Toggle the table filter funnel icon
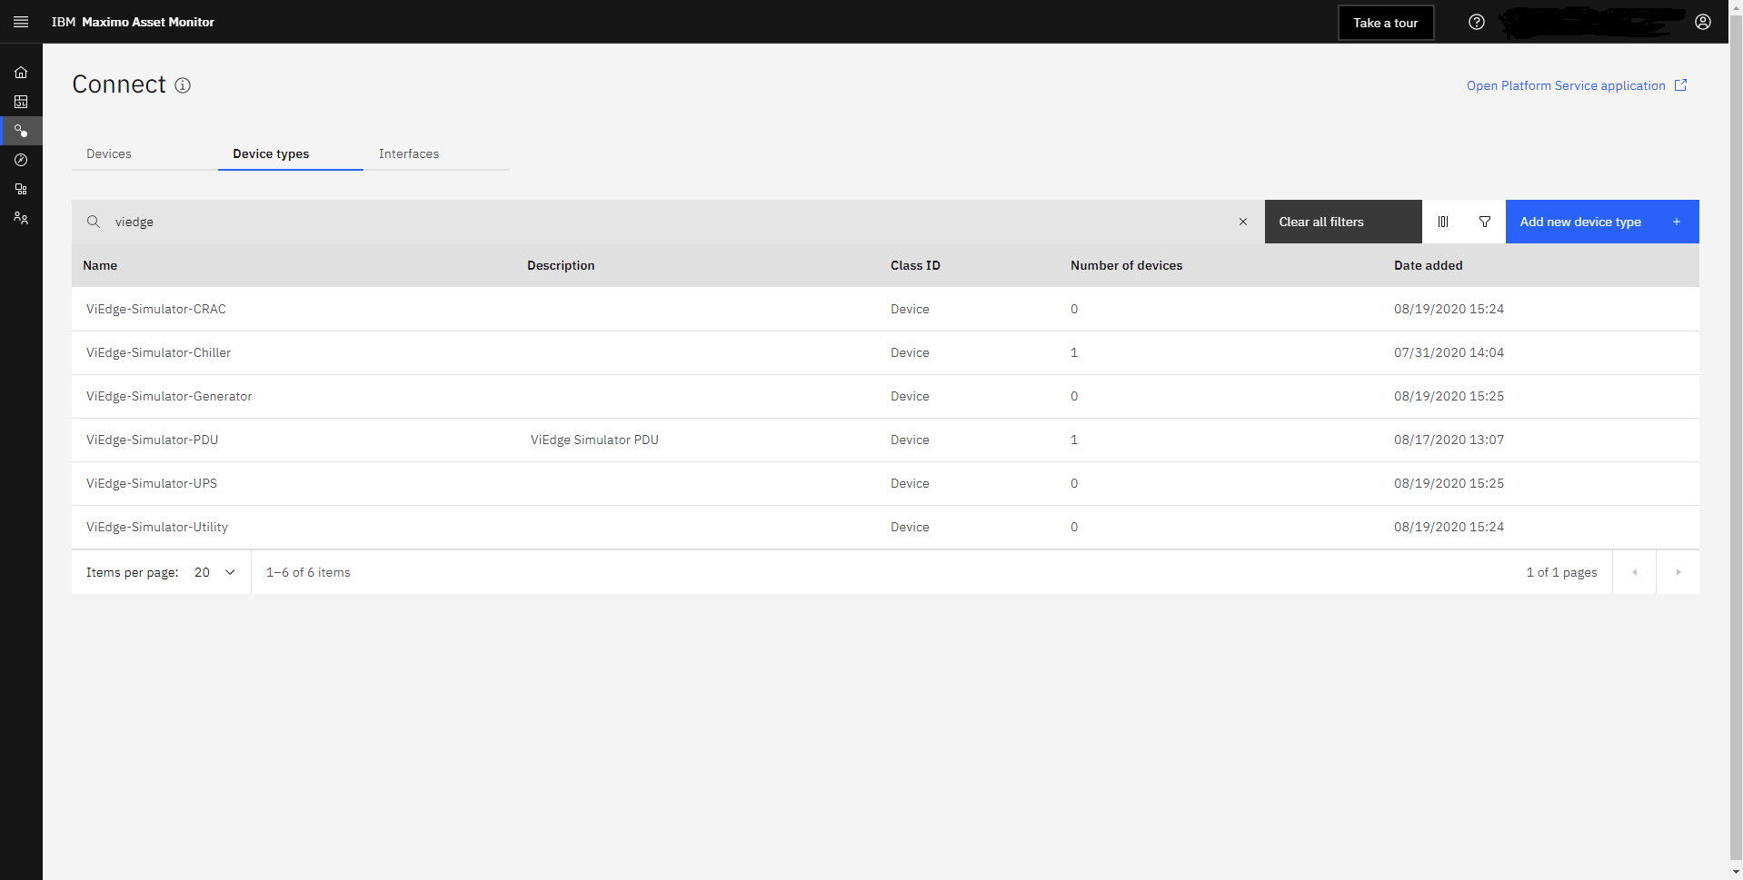This screenshot has height=880, width=1743. pos(1485,222)
